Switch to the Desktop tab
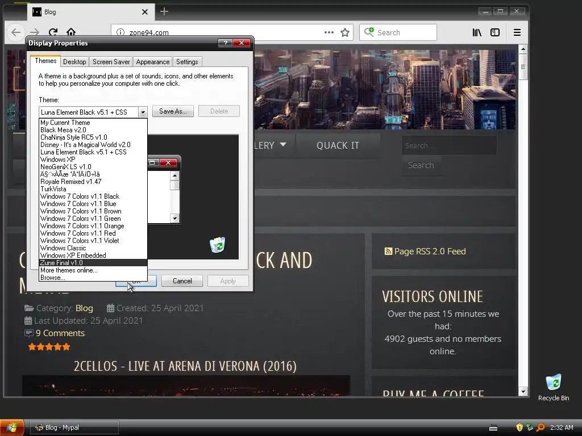 point(74,61)
